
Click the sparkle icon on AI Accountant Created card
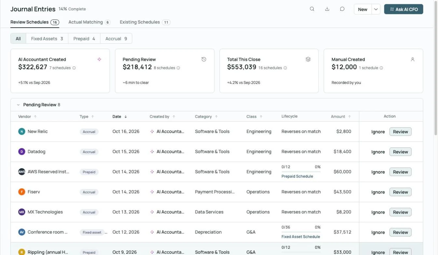(99, 59)
